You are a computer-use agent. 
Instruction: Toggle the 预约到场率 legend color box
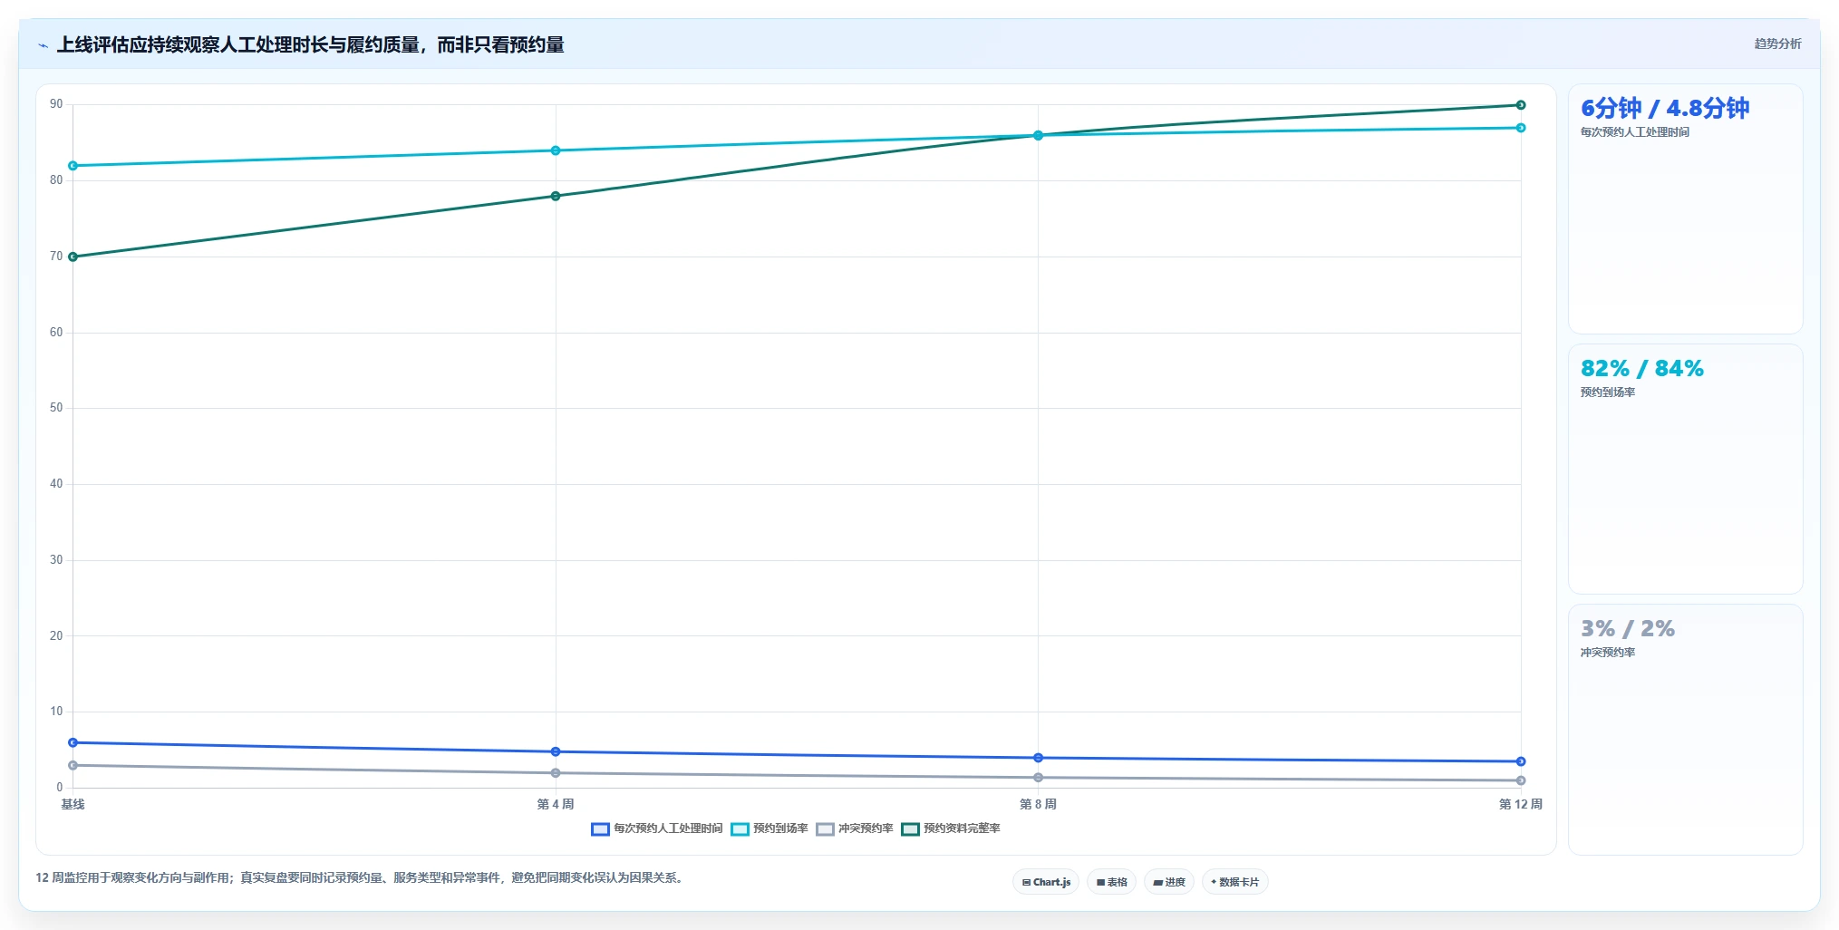coord(740,828)
